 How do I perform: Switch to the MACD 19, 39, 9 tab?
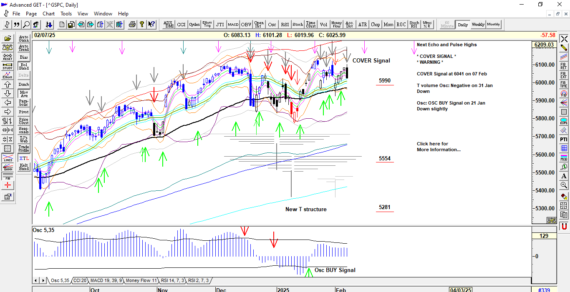[106, 280]
